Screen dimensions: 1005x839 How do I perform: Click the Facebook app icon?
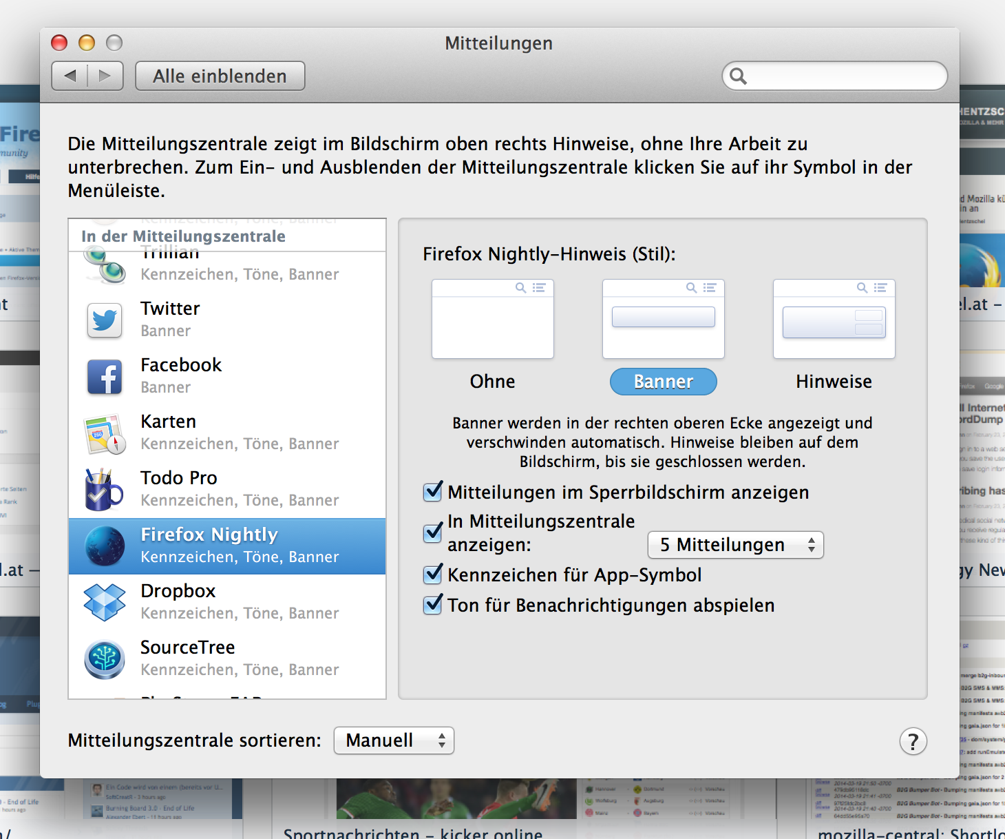105,377
